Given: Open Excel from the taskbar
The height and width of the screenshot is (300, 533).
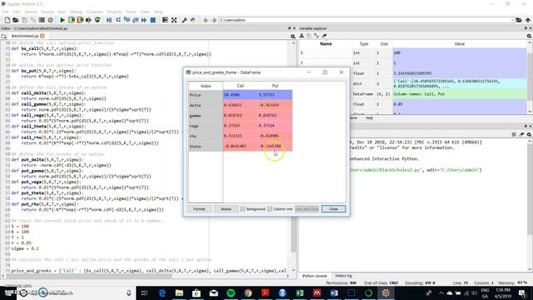Looking at the screenshot, I should coord(300,292).
